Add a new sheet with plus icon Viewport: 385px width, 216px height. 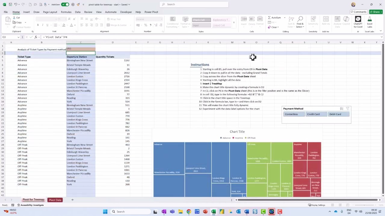click(x=72, y=200)
